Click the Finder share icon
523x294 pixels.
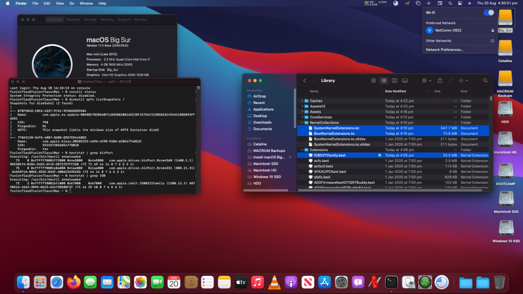440,80
